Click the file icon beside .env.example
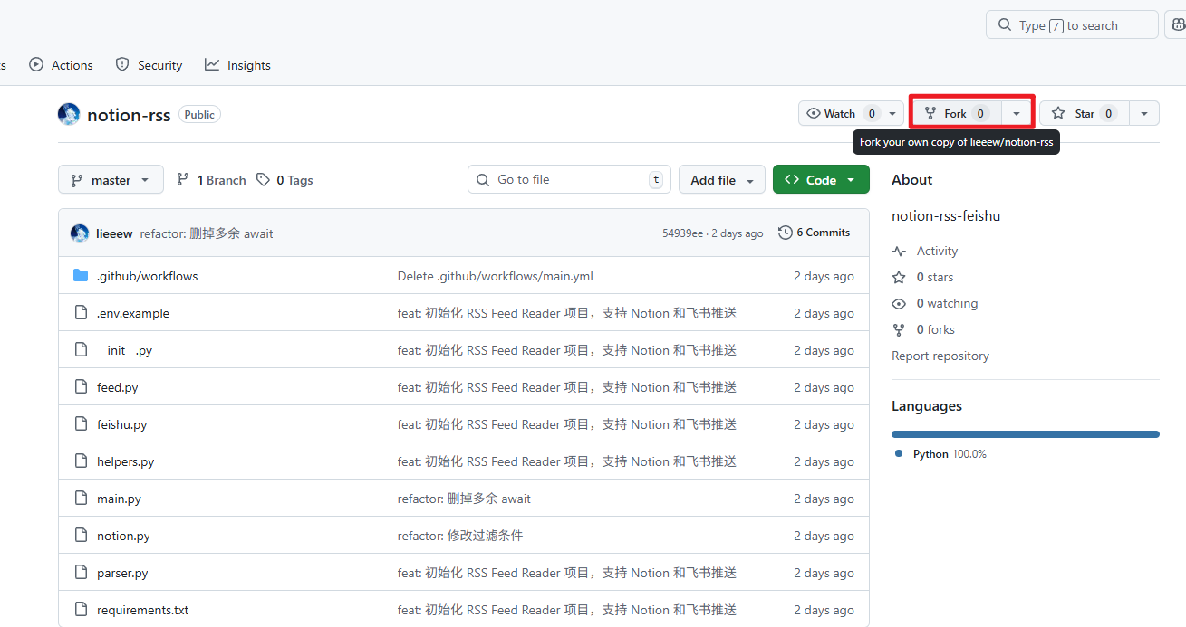The width and height of the screenshot is (1186, 627). [x=81, y=313]
